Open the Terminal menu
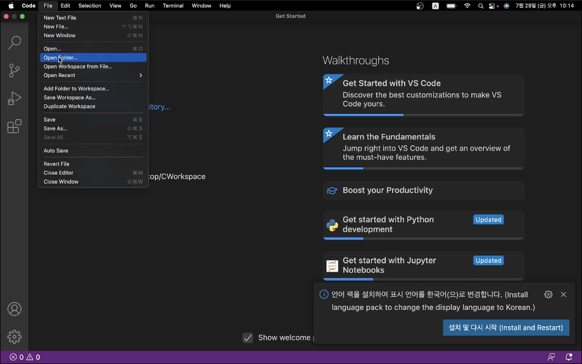 pos(173,6)
